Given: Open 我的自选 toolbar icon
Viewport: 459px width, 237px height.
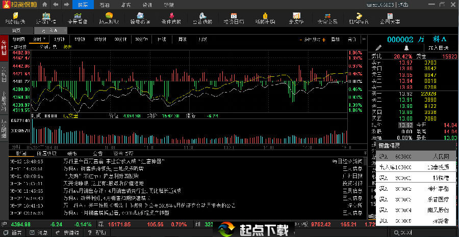Looking at the screenshot, I should coord(15,18).
